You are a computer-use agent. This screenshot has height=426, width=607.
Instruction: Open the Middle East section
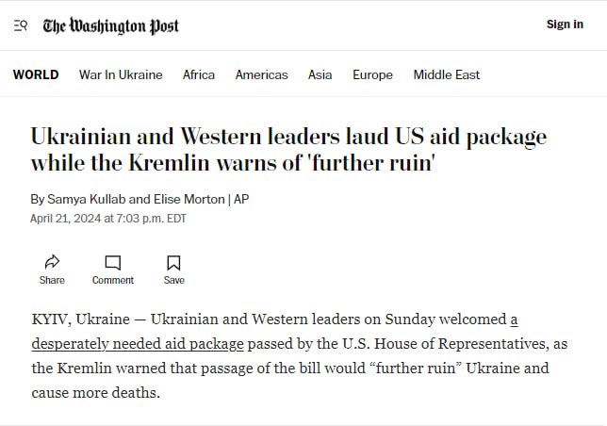(x=447, y=74)
